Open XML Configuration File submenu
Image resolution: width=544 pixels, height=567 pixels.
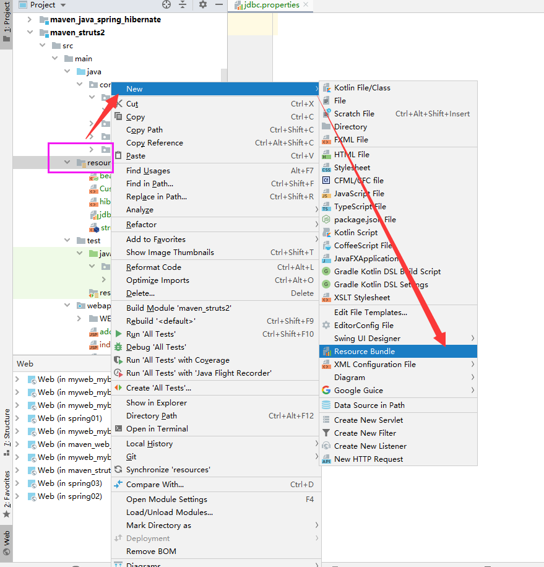tap(399, 365)
